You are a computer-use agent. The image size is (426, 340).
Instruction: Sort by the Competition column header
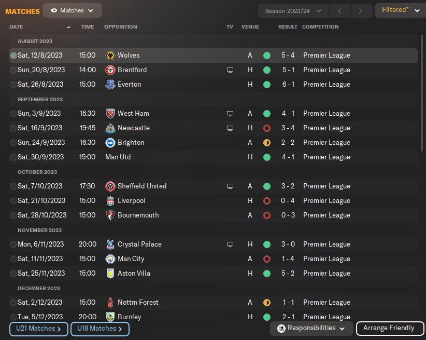tap(320, 27)
